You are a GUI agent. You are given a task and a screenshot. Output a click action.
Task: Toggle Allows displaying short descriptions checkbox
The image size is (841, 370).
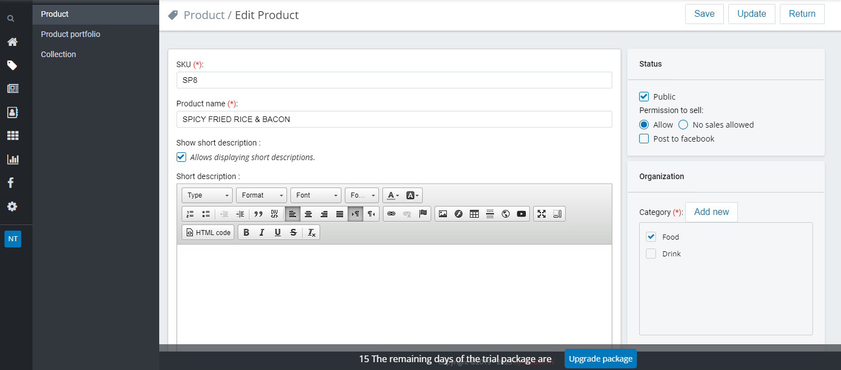(181, 157)
